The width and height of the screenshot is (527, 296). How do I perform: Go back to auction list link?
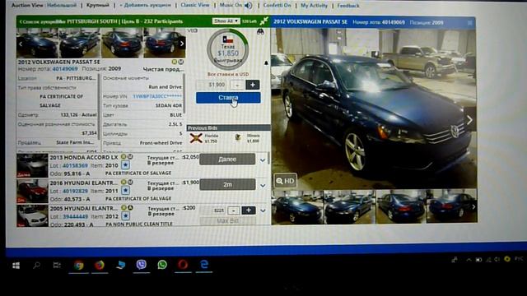click(x=42, y=21)
